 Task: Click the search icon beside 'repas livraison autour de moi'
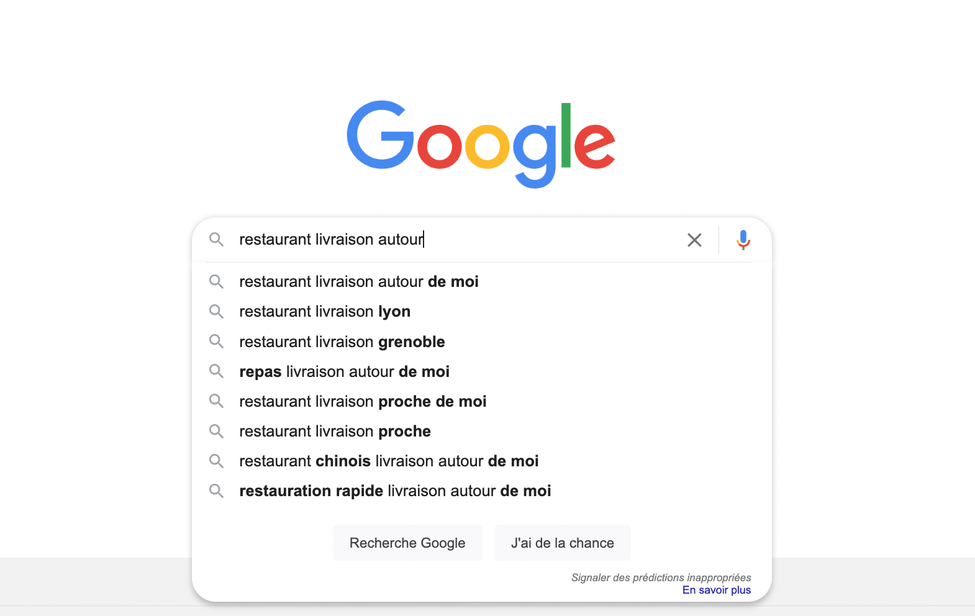click(217, 371)
